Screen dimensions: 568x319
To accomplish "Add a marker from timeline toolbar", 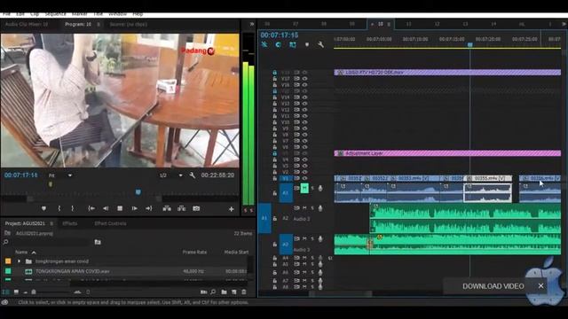I will click(307, 44).
